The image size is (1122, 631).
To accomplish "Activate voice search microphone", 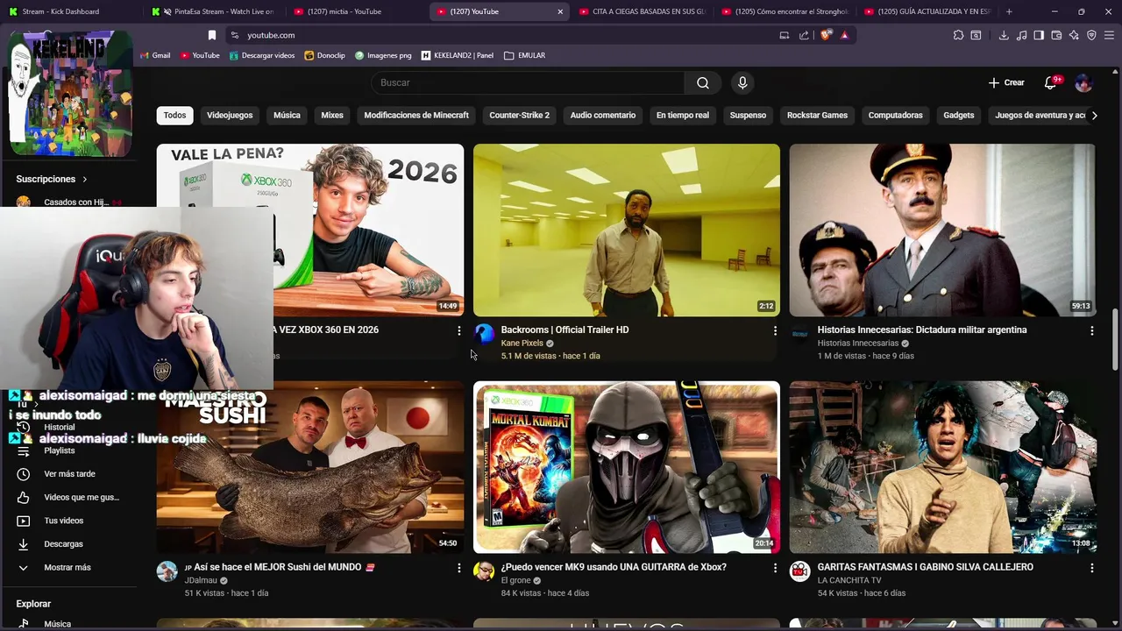I will pyautogui.click(x=742, y=82).
